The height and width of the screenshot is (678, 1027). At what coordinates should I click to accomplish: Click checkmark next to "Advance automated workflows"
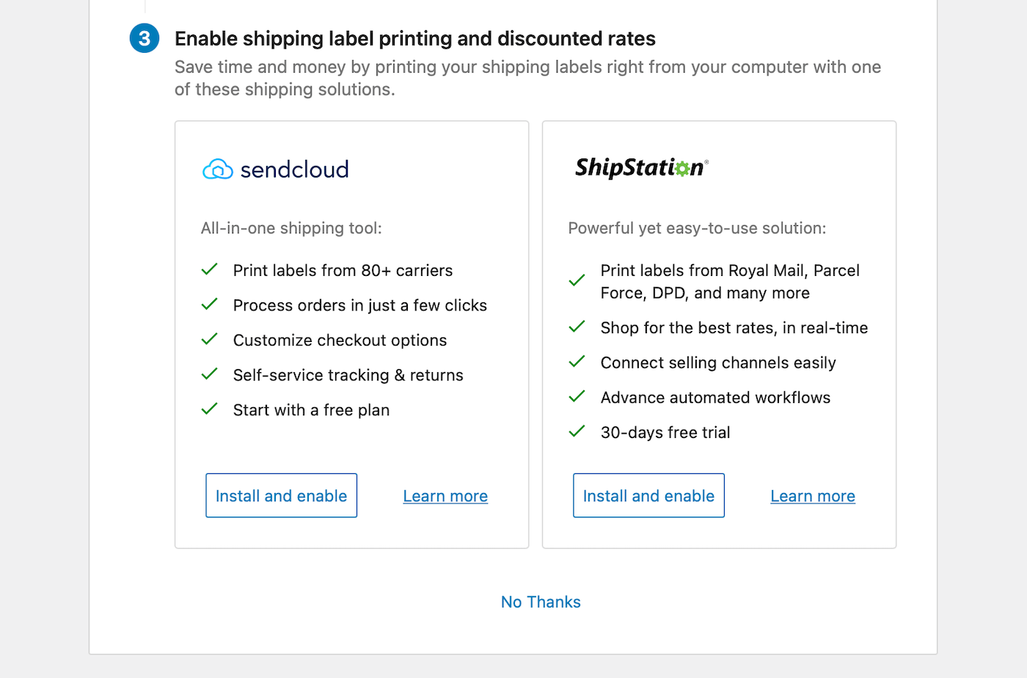(x=577, y=396)
